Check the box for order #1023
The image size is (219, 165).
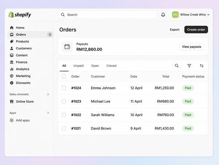[x=64, y=101]
